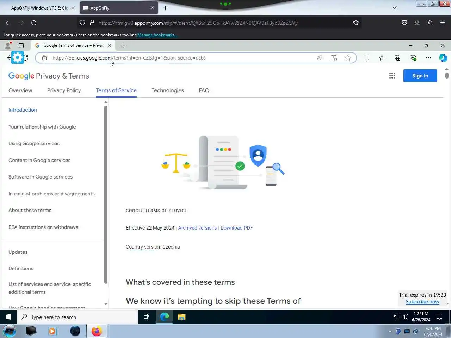Select the Terms of Service tab
This screenshot has height=338, width=451.
[x=116, y=90]
